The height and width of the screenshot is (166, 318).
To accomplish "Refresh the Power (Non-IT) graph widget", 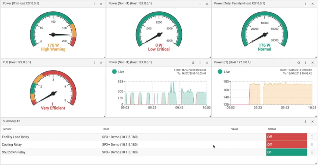I will [193, 63].
